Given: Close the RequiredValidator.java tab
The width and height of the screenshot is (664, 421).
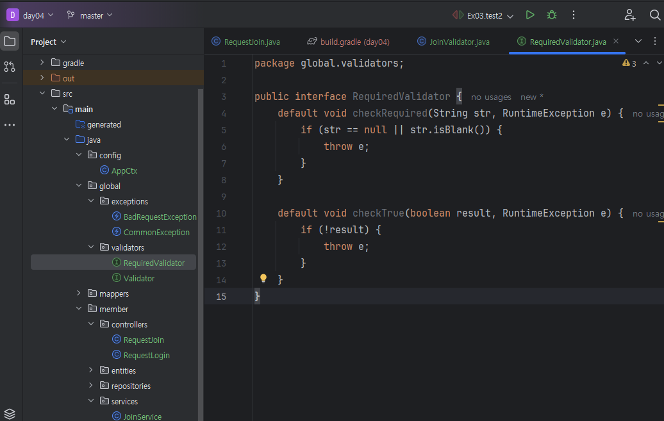Looking at the screenshot, I should pos(616,41).
